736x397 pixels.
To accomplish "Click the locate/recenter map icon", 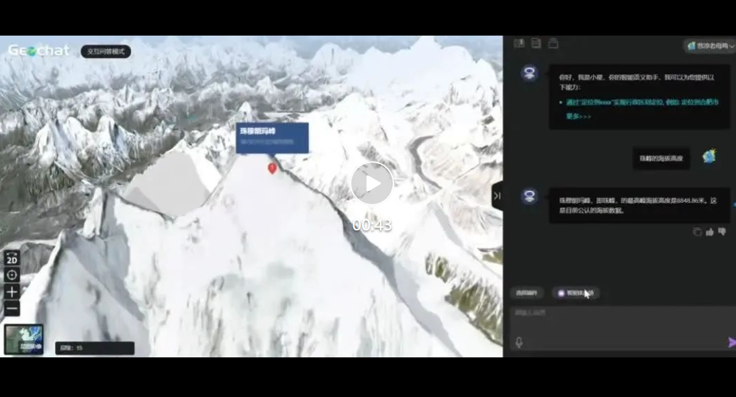I will coord(12,275).
